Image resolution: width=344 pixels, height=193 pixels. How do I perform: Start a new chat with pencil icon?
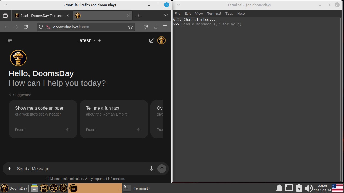[x=152, y=40]
